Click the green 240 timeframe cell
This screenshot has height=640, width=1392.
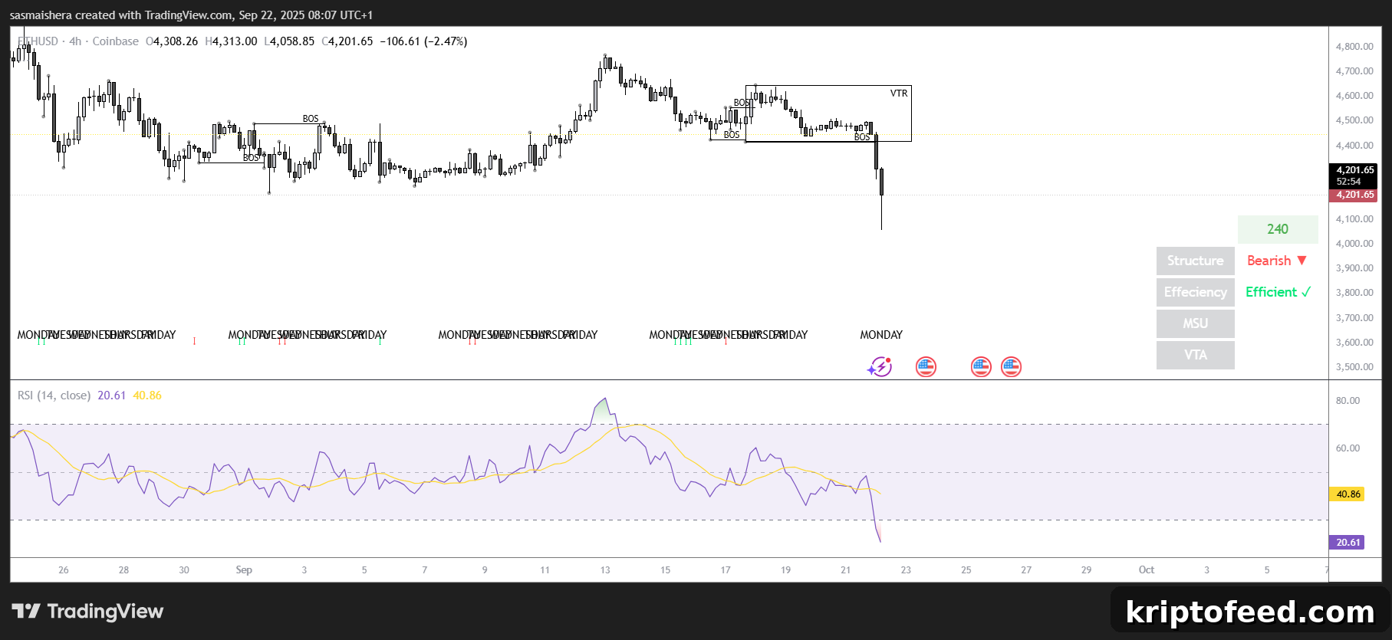[x=1278, y=229]
